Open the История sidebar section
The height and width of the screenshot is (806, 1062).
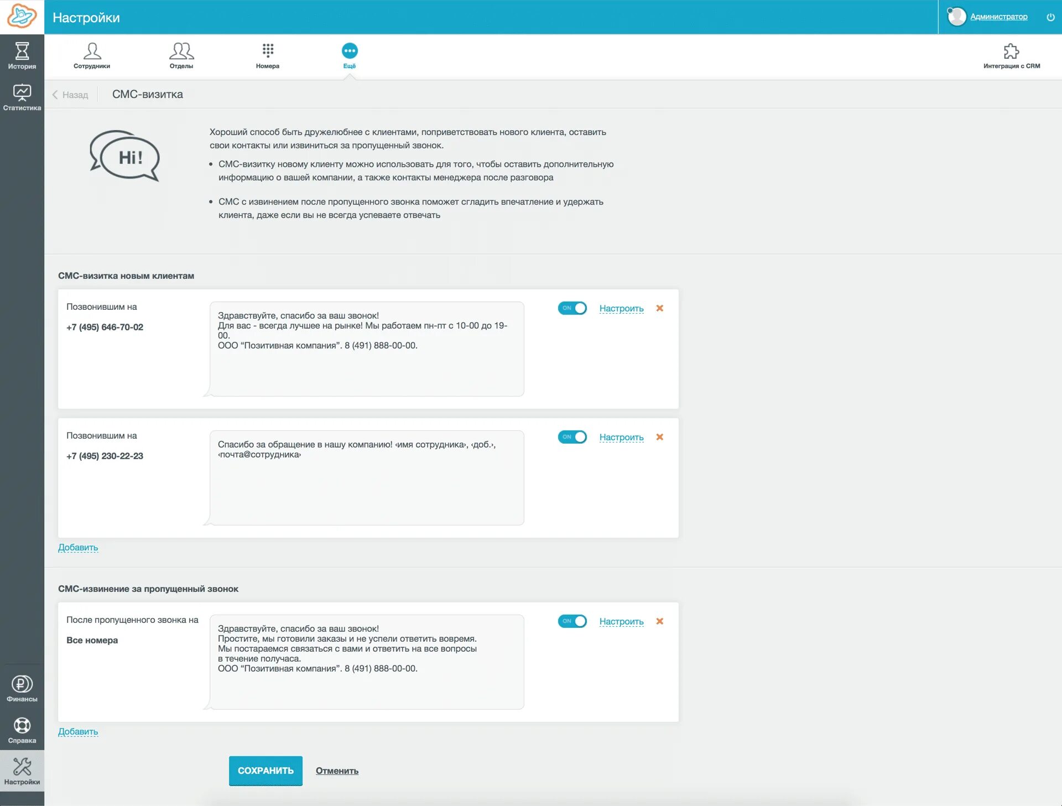[x=22, y=55]
